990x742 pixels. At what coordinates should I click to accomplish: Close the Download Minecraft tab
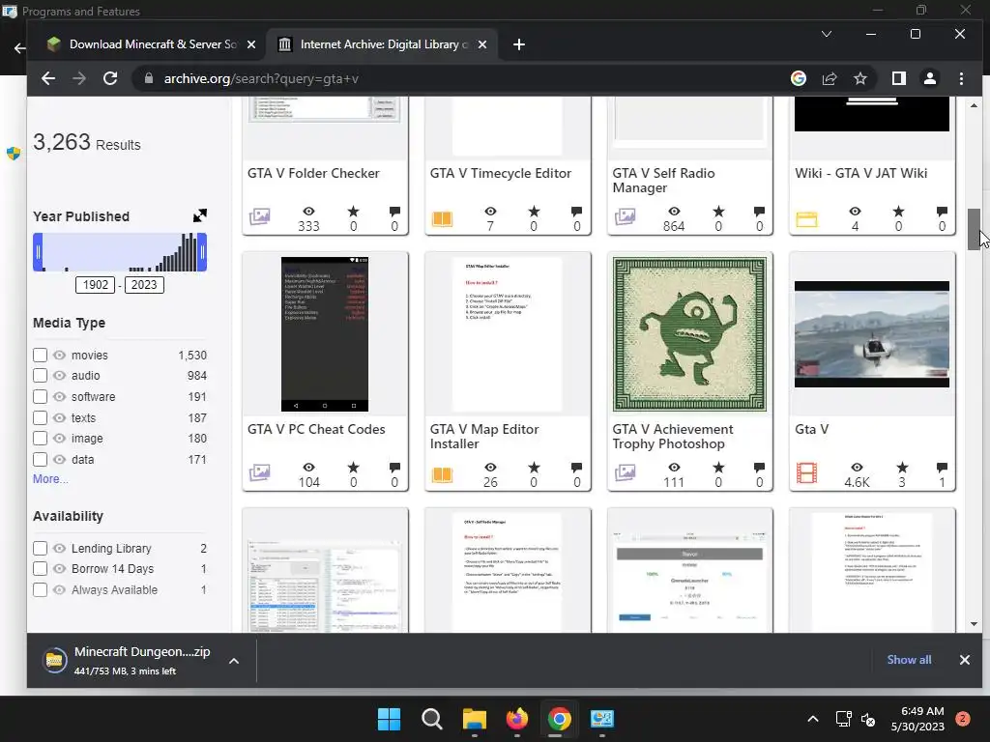(251, 44)
